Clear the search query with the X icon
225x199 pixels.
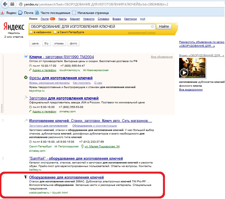pos(152,27)
